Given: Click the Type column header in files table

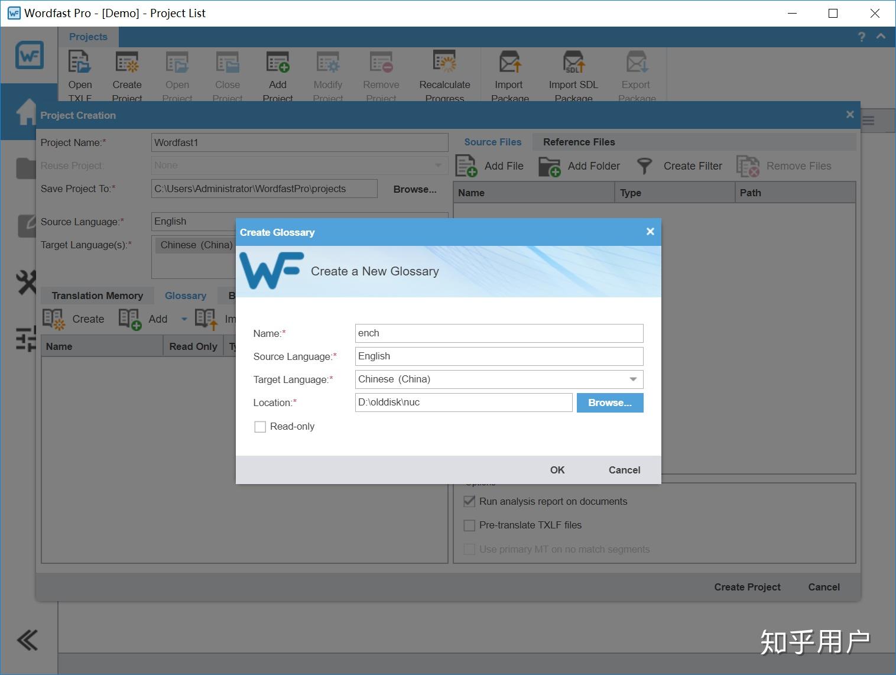Looking at the screenshot, I should pyautogui.click(x=675, y=193).
